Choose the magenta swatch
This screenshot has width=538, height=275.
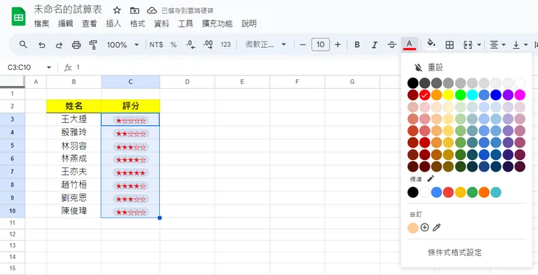(520, 95)
